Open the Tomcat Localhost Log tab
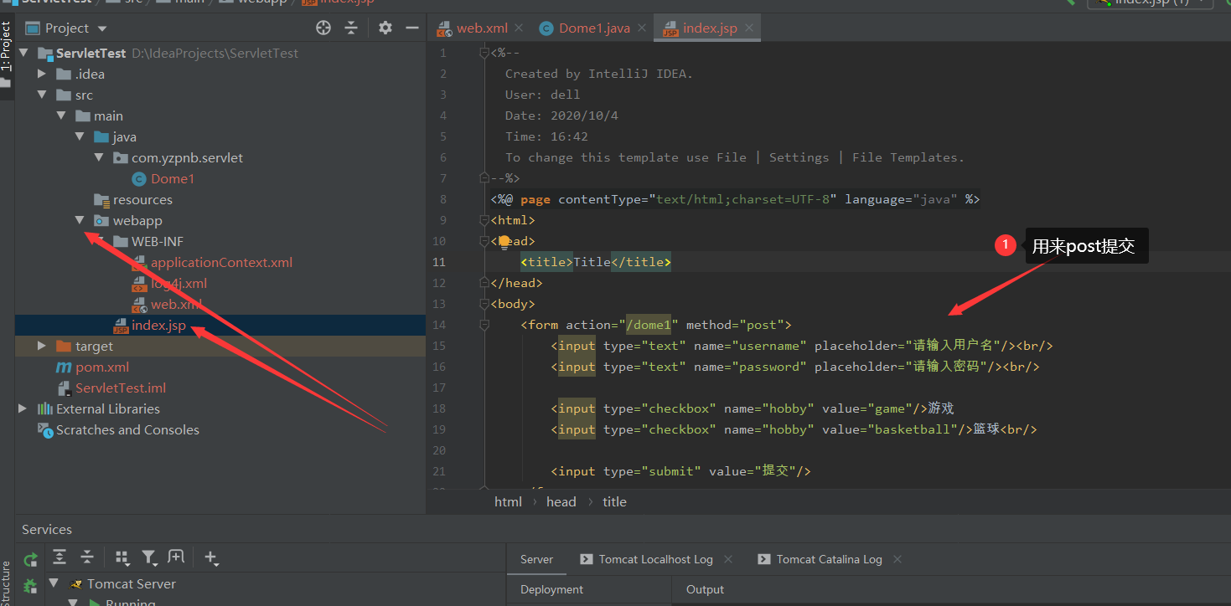The image size is (1231, 606). click(x=655, y=559)
